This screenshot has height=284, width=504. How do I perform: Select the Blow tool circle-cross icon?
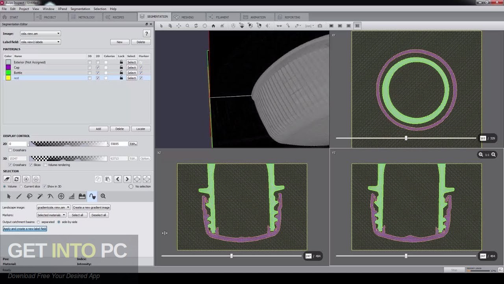(x=61, y=196)
